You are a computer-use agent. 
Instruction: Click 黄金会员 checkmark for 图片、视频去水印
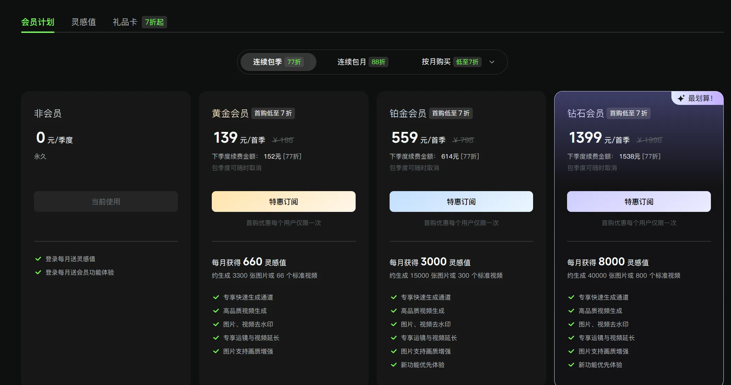coord(216,324)
